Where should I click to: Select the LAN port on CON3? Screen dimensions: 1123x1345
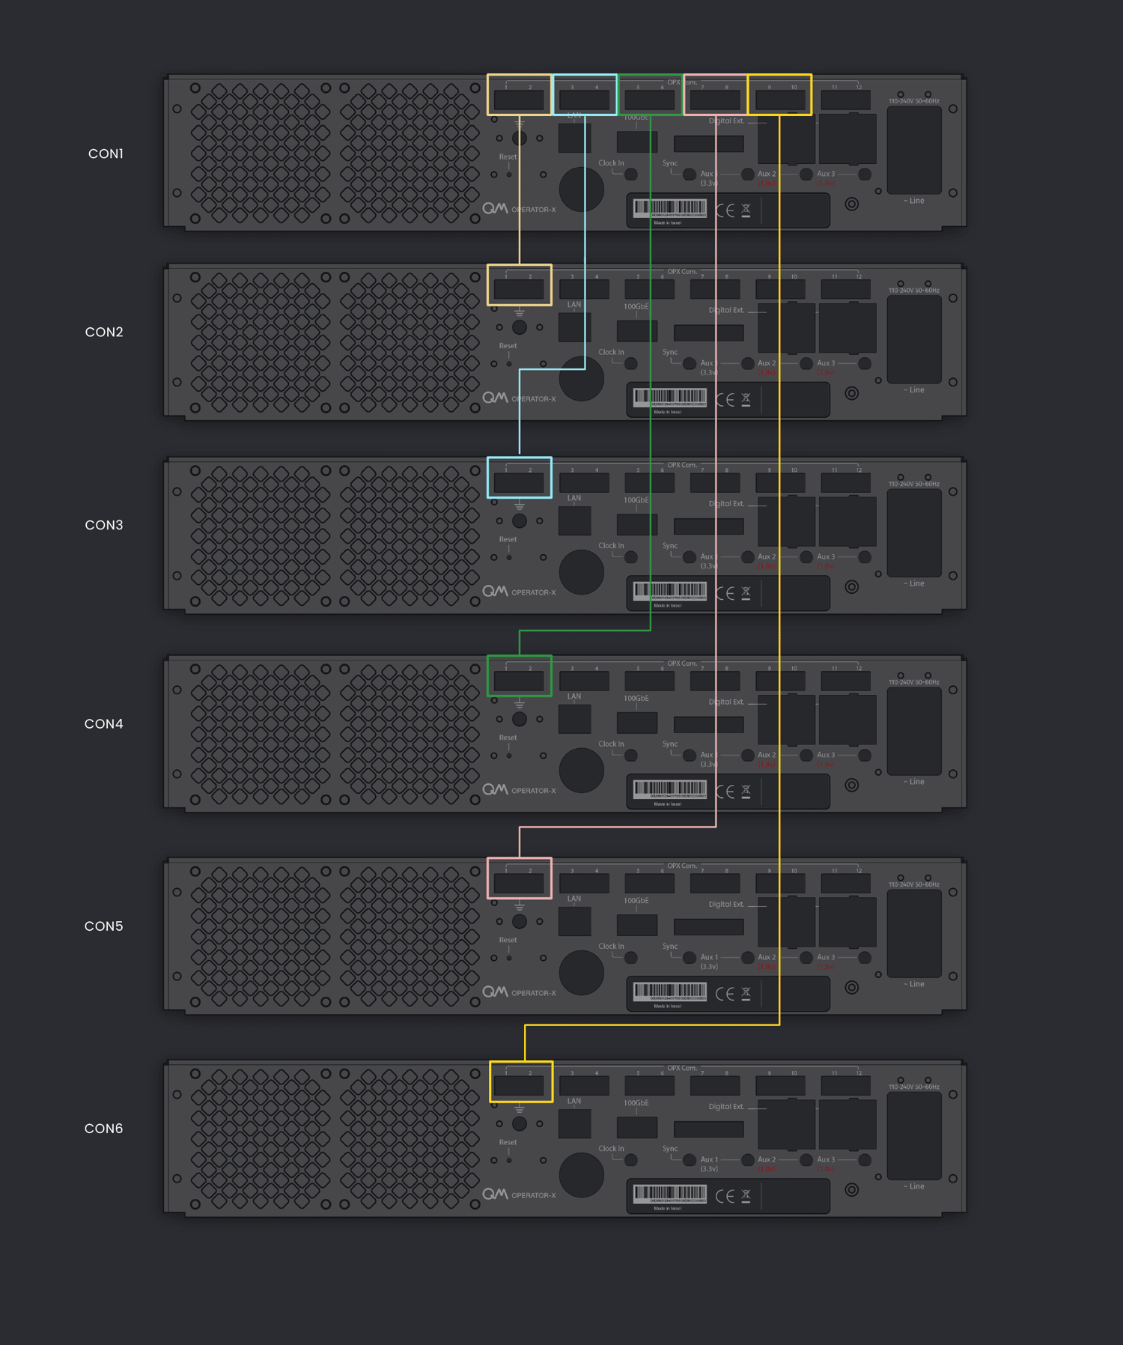574,520
